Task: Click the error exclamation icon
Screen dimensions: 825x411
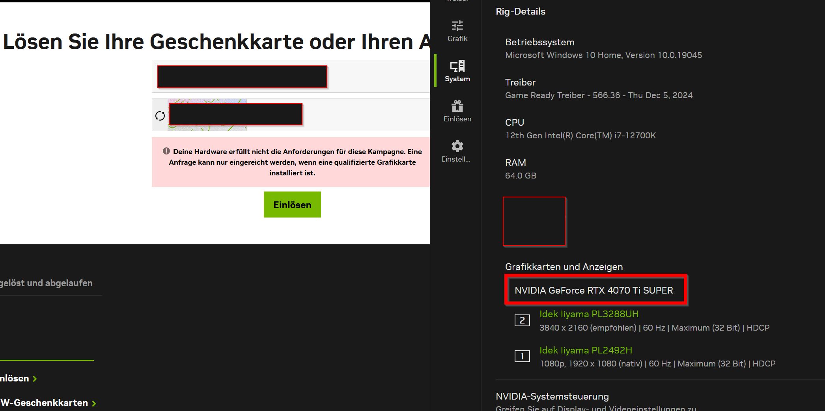Action: [166, 151]
